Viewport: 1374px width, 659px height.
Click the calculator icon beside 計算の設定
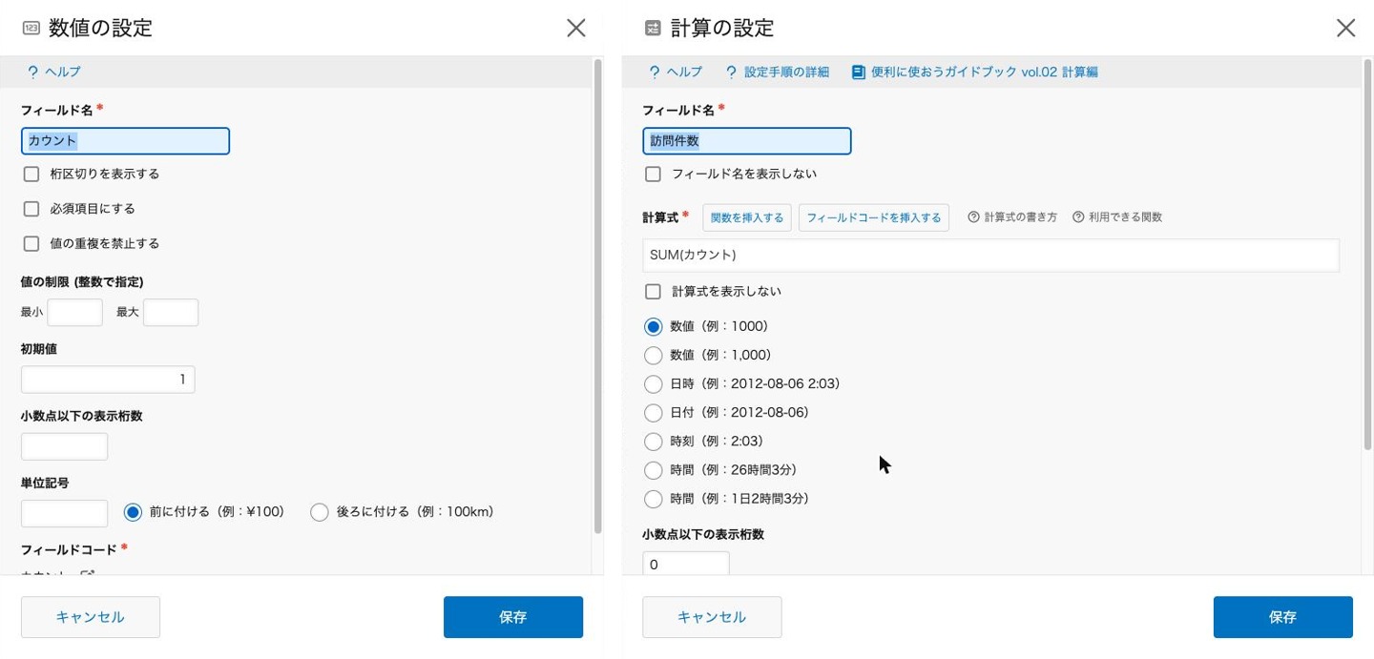[653, 28]
